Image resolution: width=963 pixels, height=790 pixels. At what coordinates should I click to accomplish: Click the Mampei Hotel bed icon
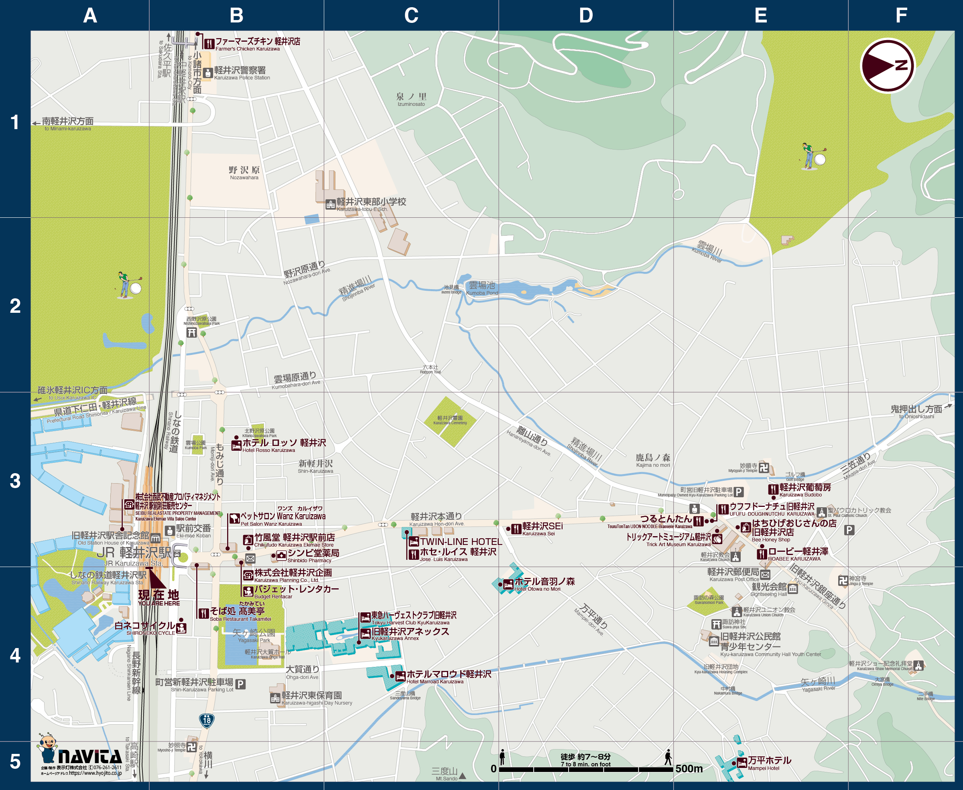[x=742, y=762]
